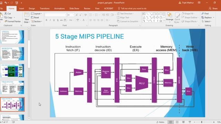Image resolution: width=221 pixels, height=124 pixels.
Task: Increase font size
Action: pos(77,15)
